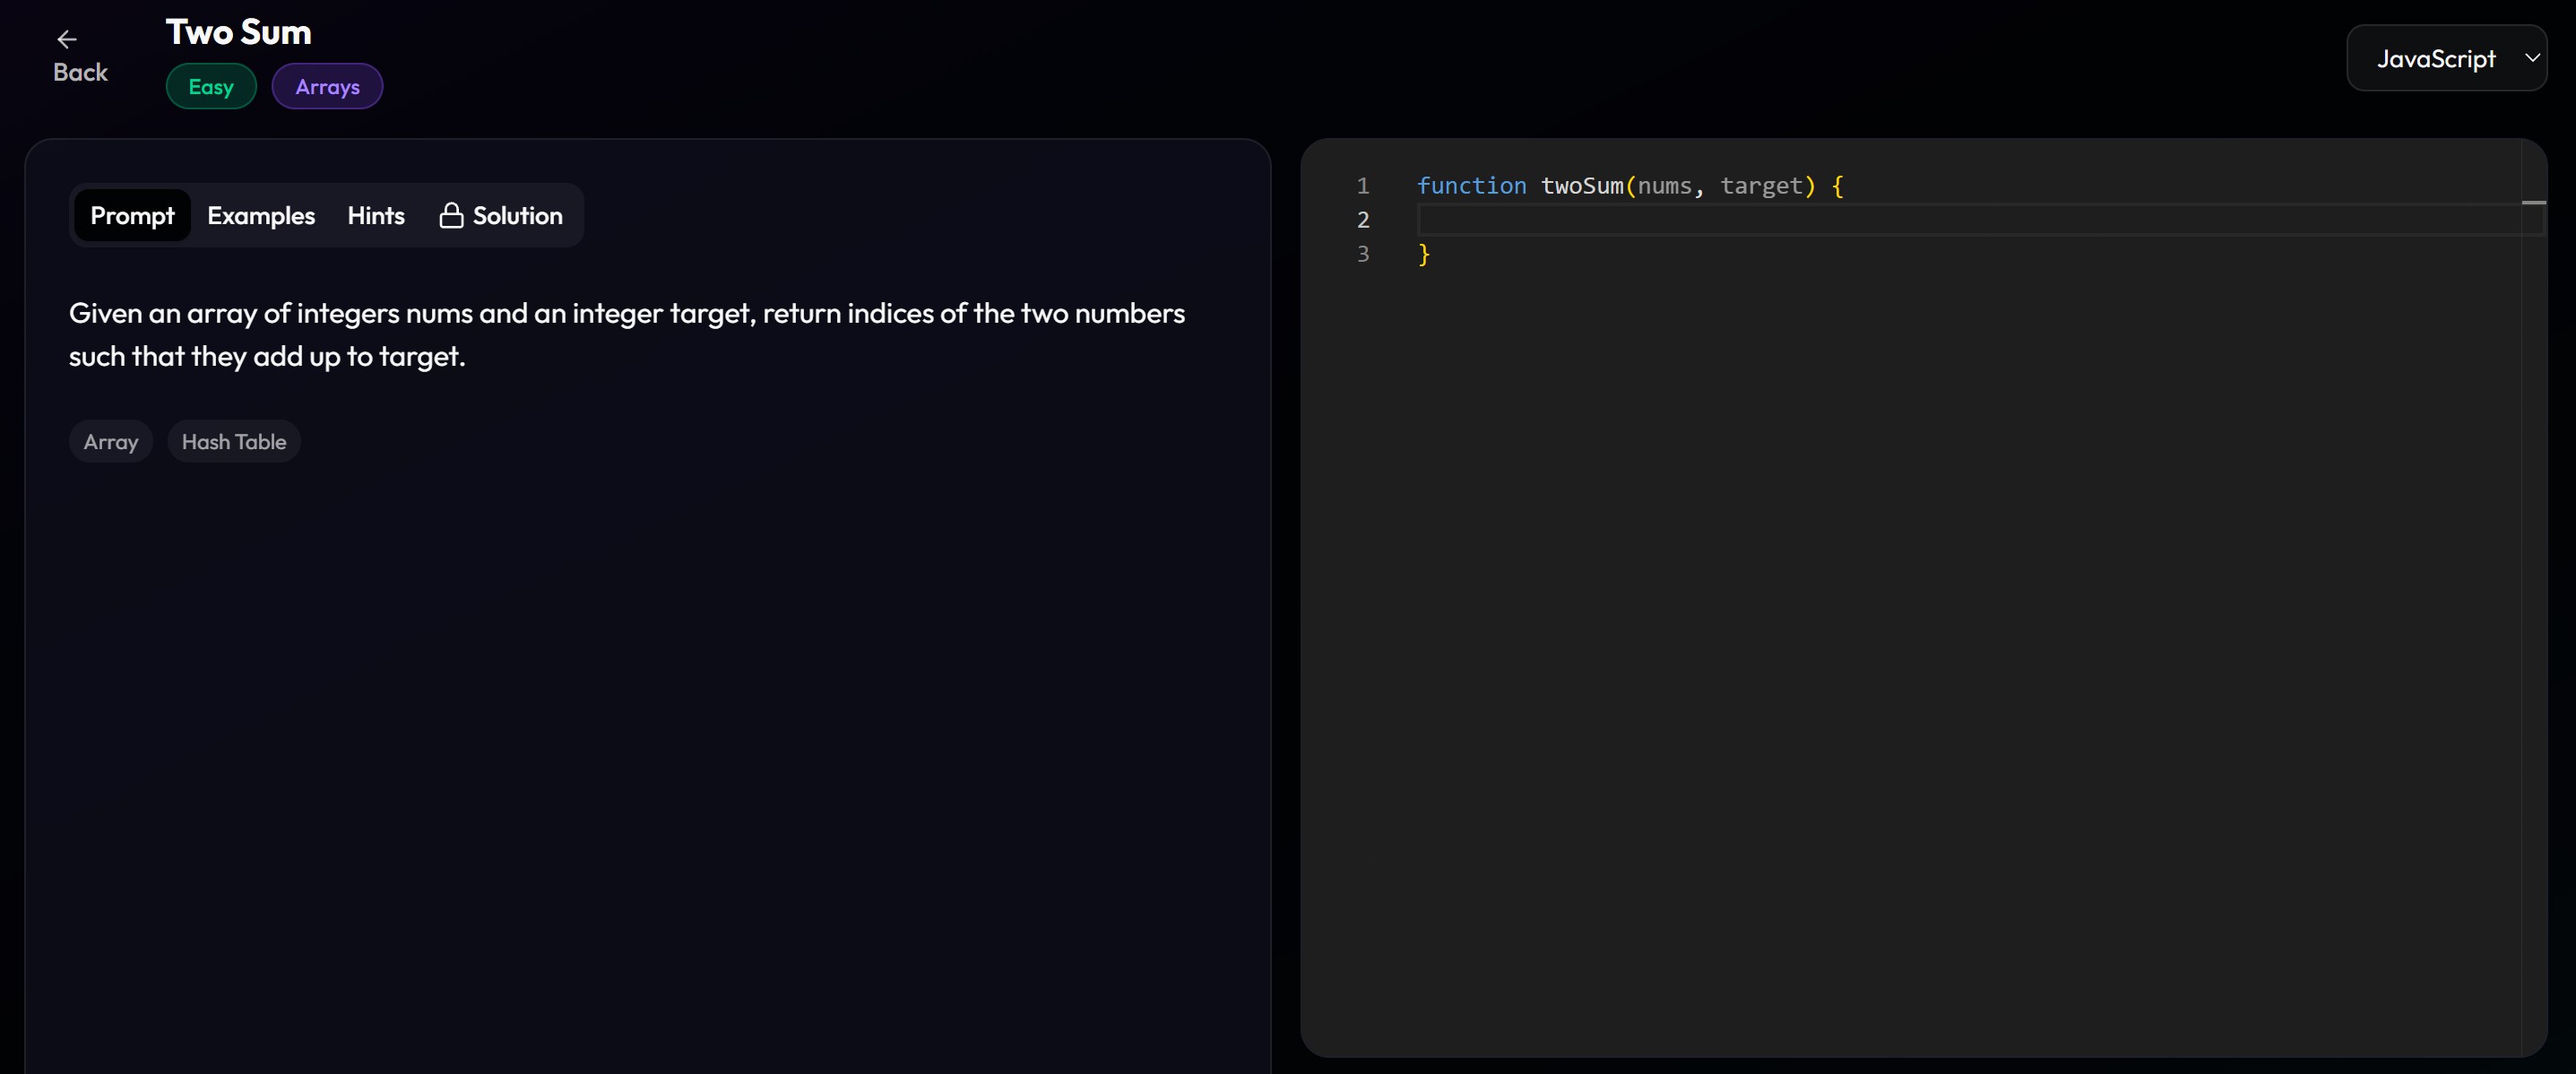Click the function keyword in code
The height and width of the screenshot is (1074, 2576).
click(x=1470, y=186)
